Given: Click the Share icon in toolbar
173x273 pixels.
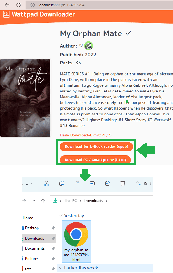Looking at the screenshot, I should (107, 183).
